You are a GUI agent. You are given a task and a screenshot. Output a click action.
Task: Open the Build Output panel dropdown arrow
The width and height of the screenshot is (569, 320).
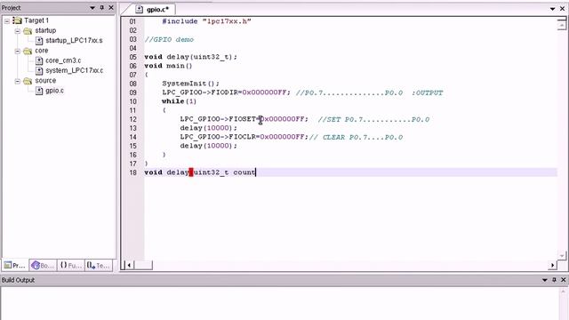pos(545,280)
